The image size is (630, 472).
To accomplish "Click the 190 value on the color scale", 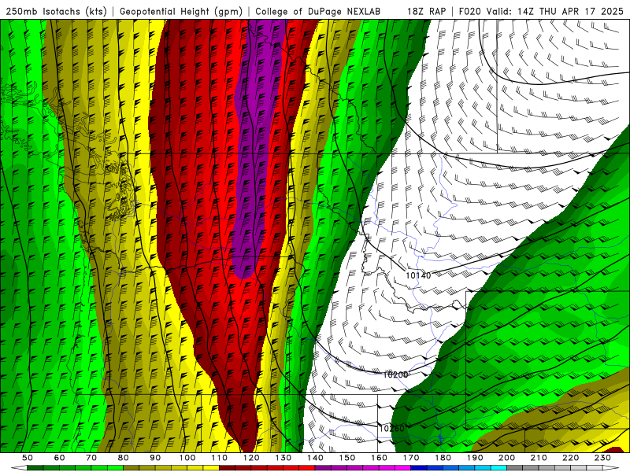I will [x=475, y=458].
